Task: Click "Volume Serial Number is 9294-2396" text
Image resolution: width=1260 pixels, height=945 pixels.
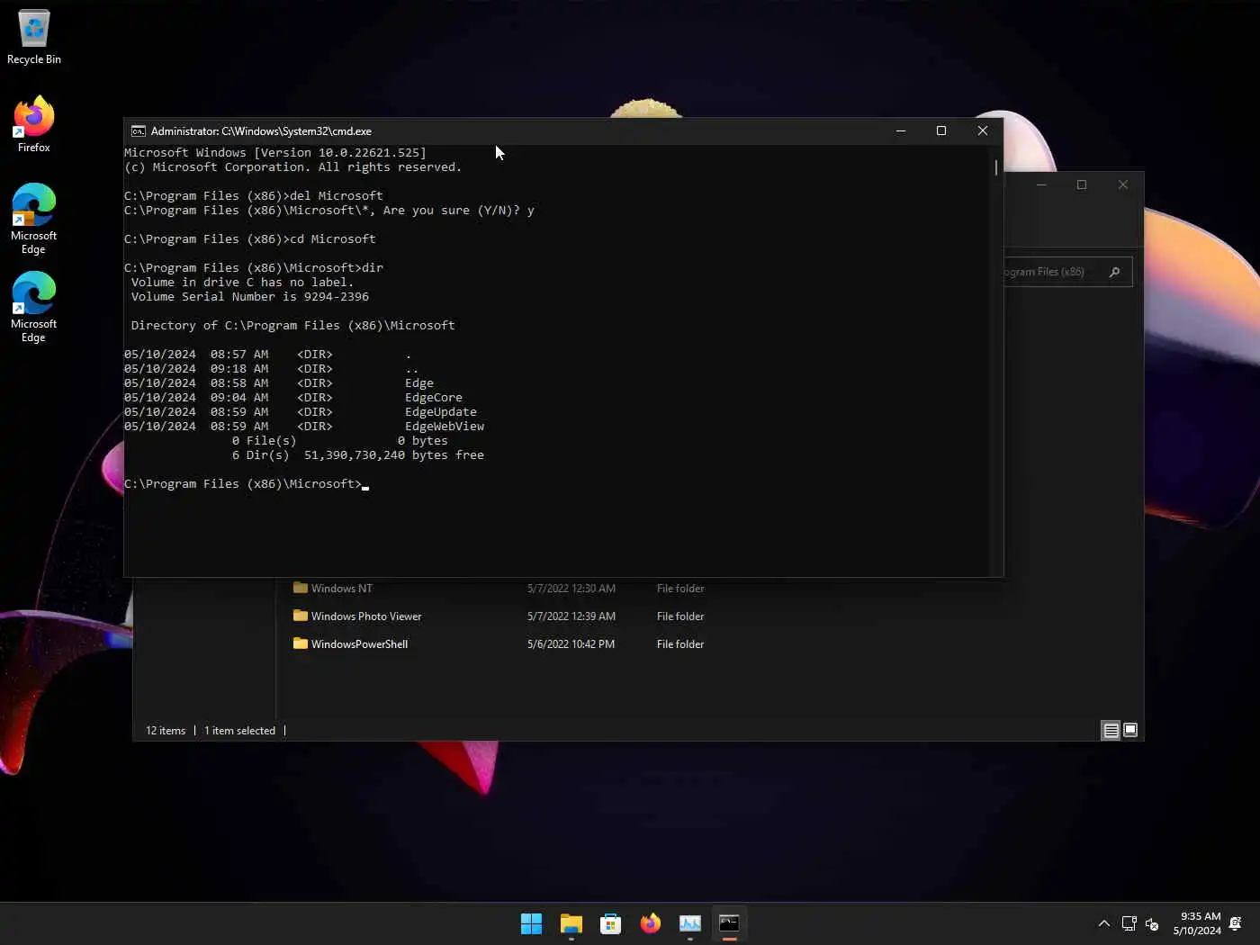Action: pyautogui.click(x=250, y=297)
